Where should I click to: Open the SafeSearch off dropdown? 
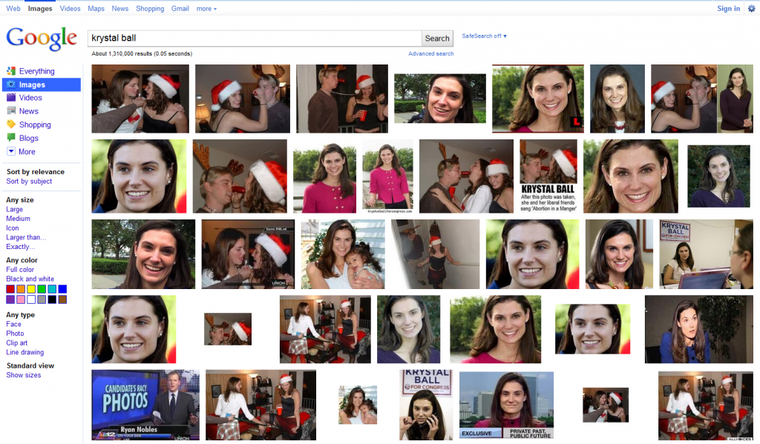484,36
